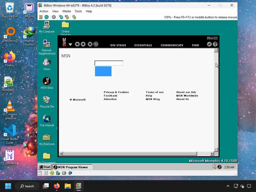Open the COMMUNICATE menu

tap(172, 45)
